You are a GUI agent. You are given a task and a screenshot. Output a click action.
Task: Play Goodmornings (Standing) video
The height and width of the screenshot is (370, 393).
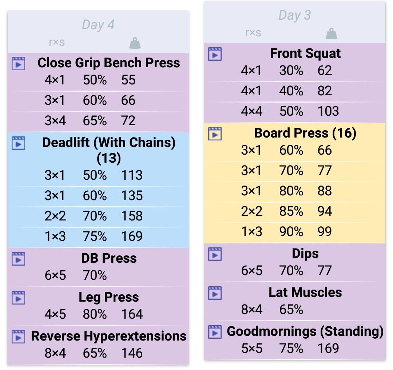pyautogui.click(x=215, y=332)
